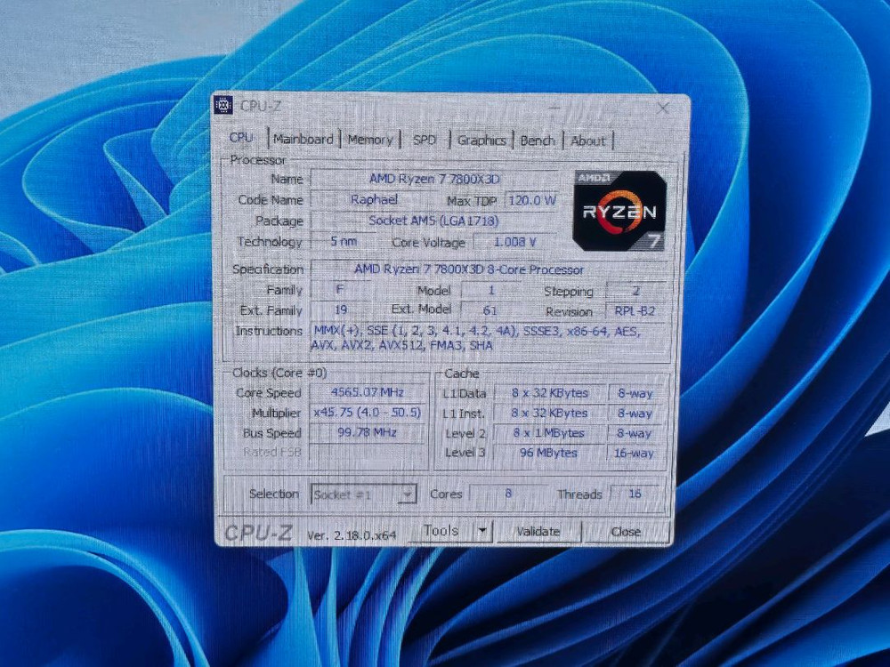Viewport: 890px width, 667px height.
Task: Open the Memory tab
Action: [370, 139]
